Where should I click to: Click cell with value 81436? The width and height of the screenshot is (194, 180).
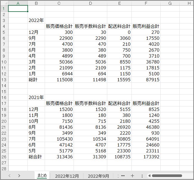tap(59, 127)
